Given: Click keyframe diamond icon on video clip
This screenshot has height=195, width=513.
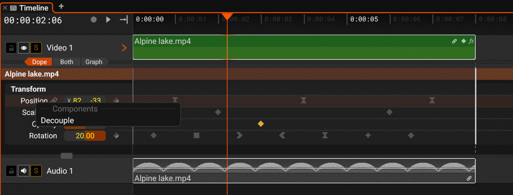Looking at the screenshot, I should pos(463,41).
